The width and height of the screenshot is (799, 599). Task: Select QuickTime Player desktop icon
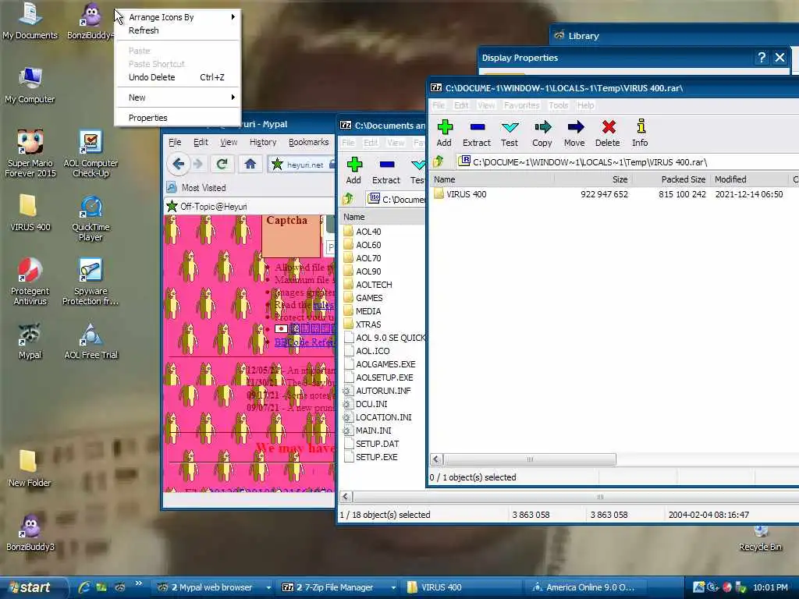click(91, 218)
